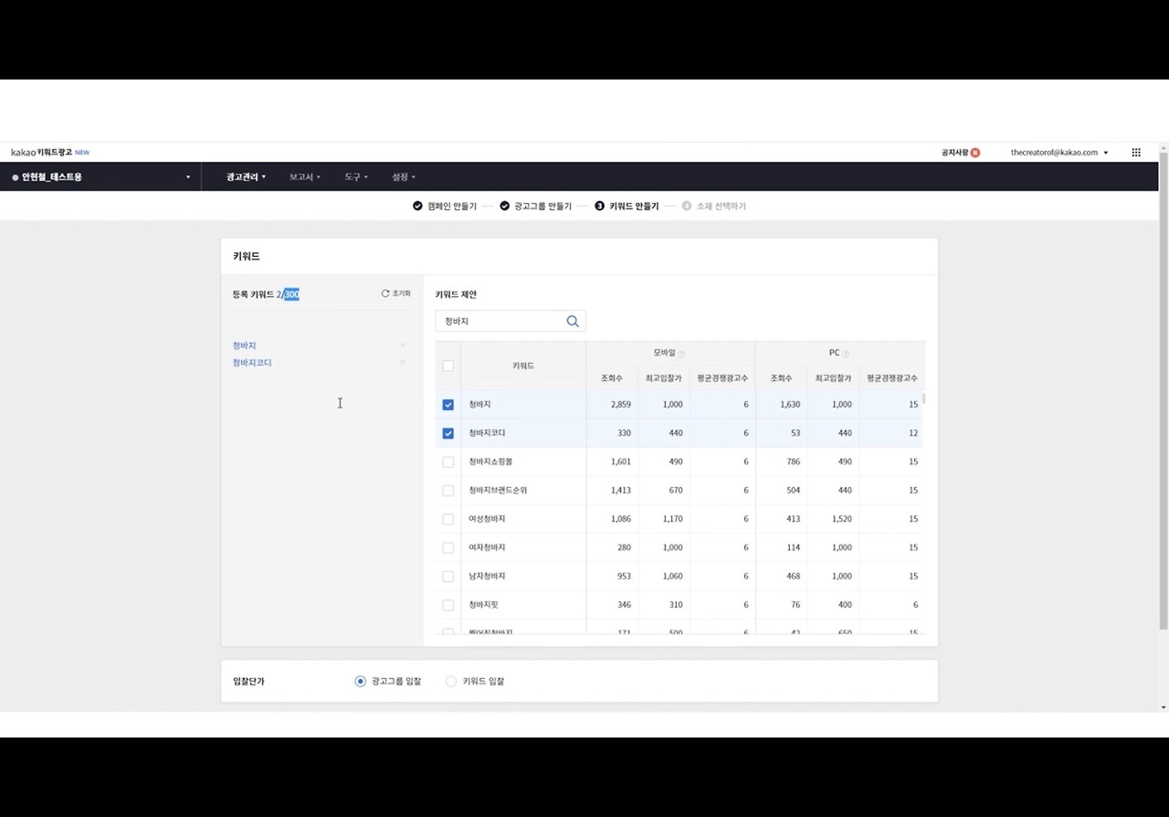Check the 여자청바지 keyword checkbox
1169x817 pixels.
coord(448,547)
